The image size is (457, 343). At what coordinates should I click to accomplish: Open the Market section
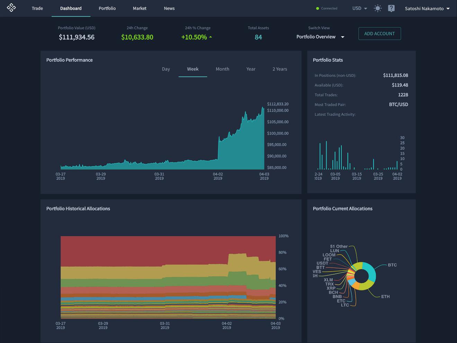[x=140, y=8]
